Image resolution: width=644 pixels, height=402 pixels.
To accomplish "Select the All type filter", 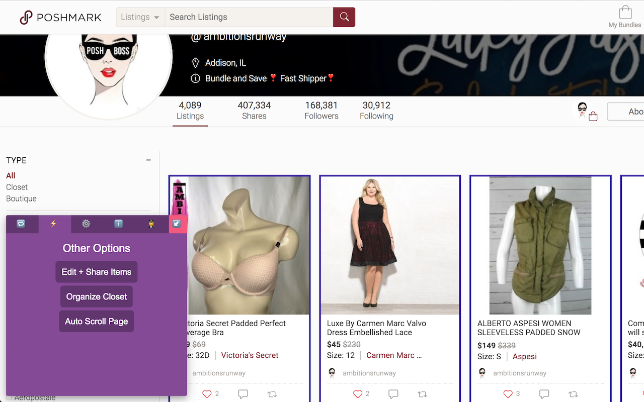I will click(x=11, y=175).
